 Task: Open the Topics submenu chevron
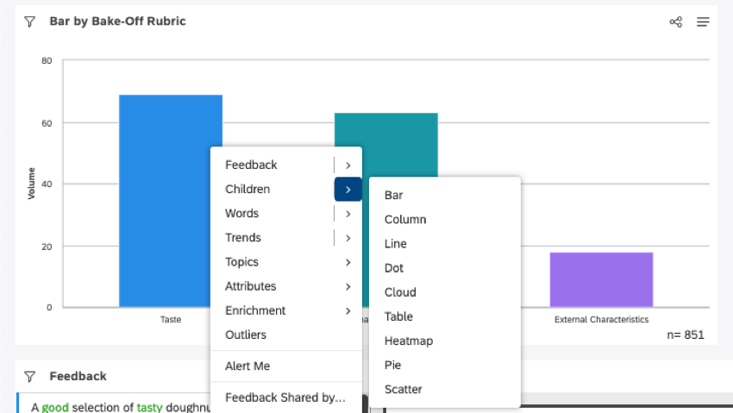(348, 262)
